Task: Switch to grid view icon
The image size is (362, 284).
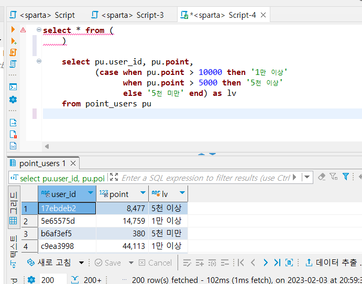Action: [13, 221]
